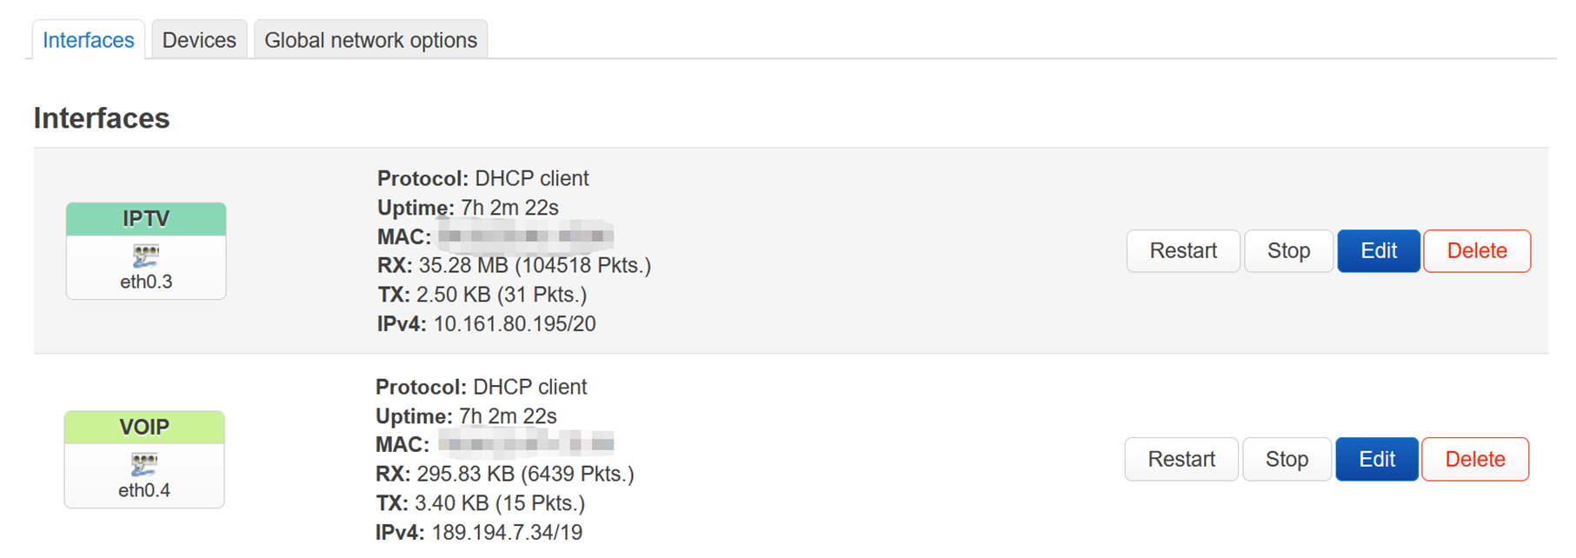
Task: Edit the IPTV interface
Action: [x=1379, y=251]
